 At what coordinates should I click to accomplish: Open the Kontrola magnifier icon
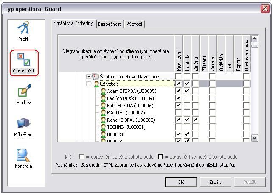(x=24, y=156)
